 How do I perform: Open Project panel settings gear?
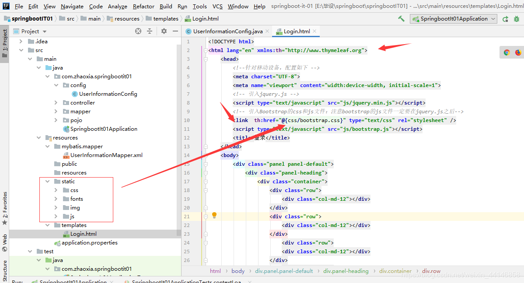164,31
